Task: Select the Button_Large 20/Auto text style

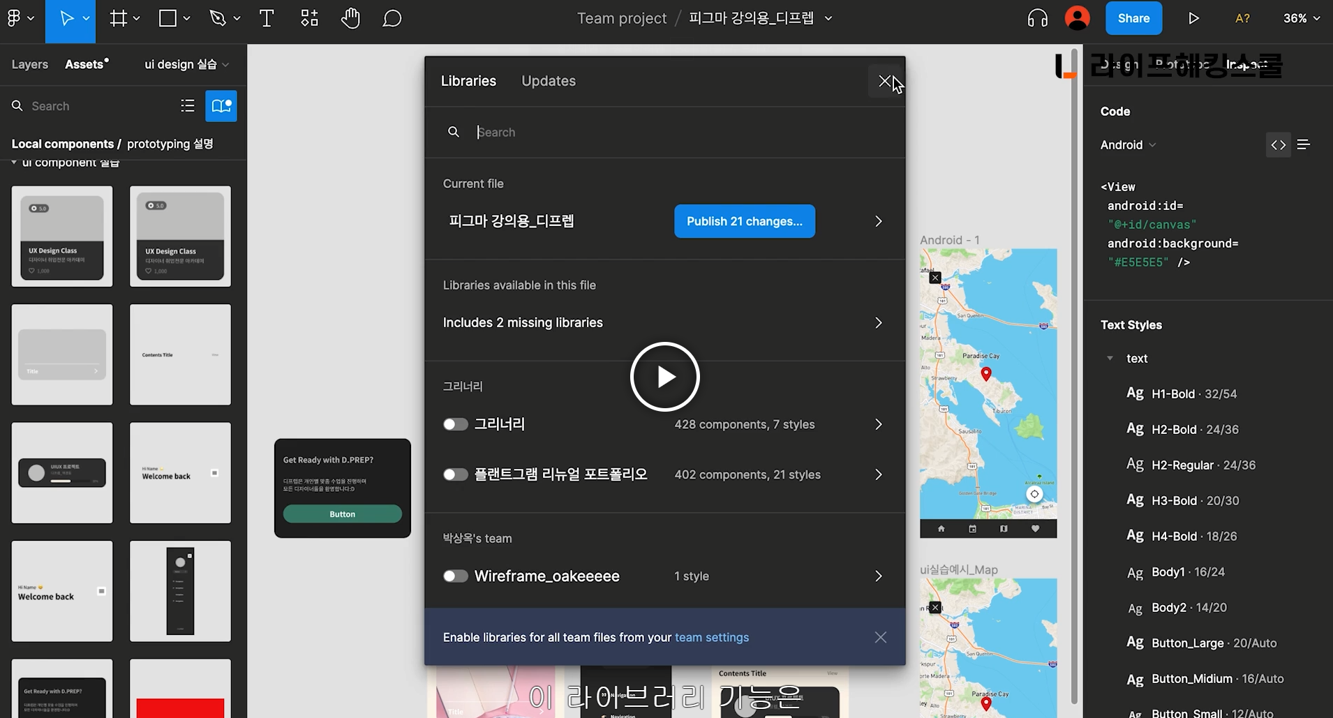Action: tap(1202, 643)
